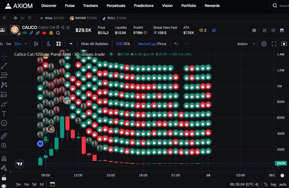Screen dimensions: 289x188
Task: Open the go to date calendar
Action: coord(52,184)
